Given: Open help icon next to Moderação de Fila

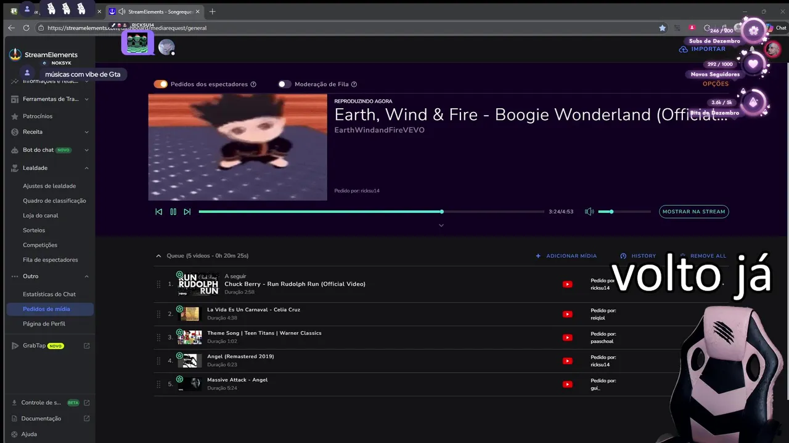Looking at the screenshot, I should (x=354, y=84).
